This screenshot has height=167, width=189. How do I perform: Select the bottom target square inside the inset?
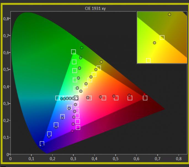[x=148, y=60]
